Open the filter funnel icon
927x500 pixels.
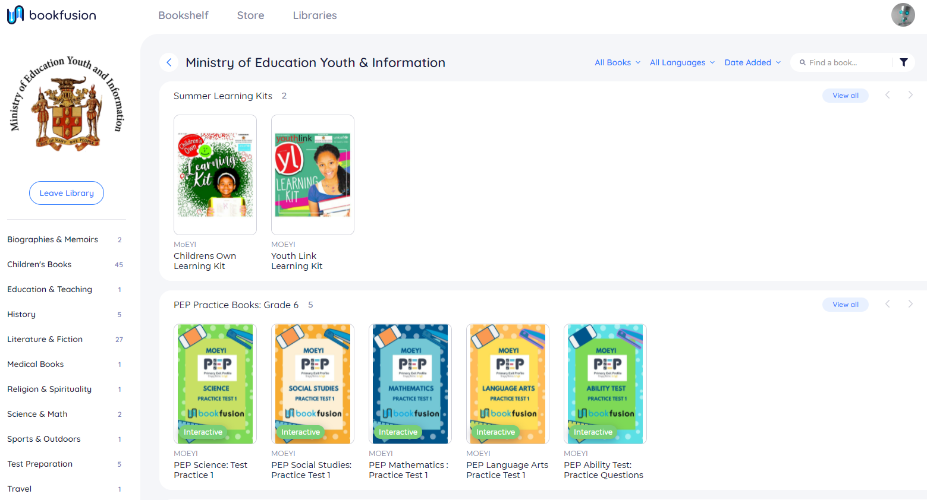coord(904,62)
